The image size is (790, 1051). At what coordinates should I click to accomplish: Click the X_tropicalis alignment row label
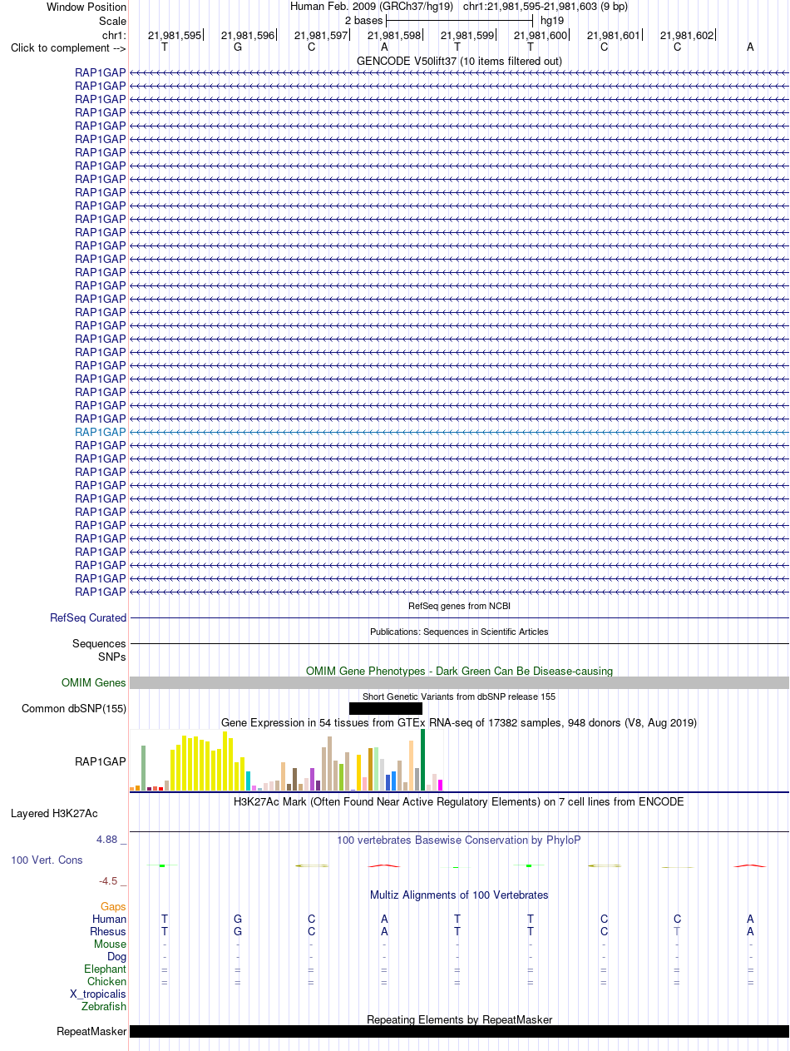[98, 994]
